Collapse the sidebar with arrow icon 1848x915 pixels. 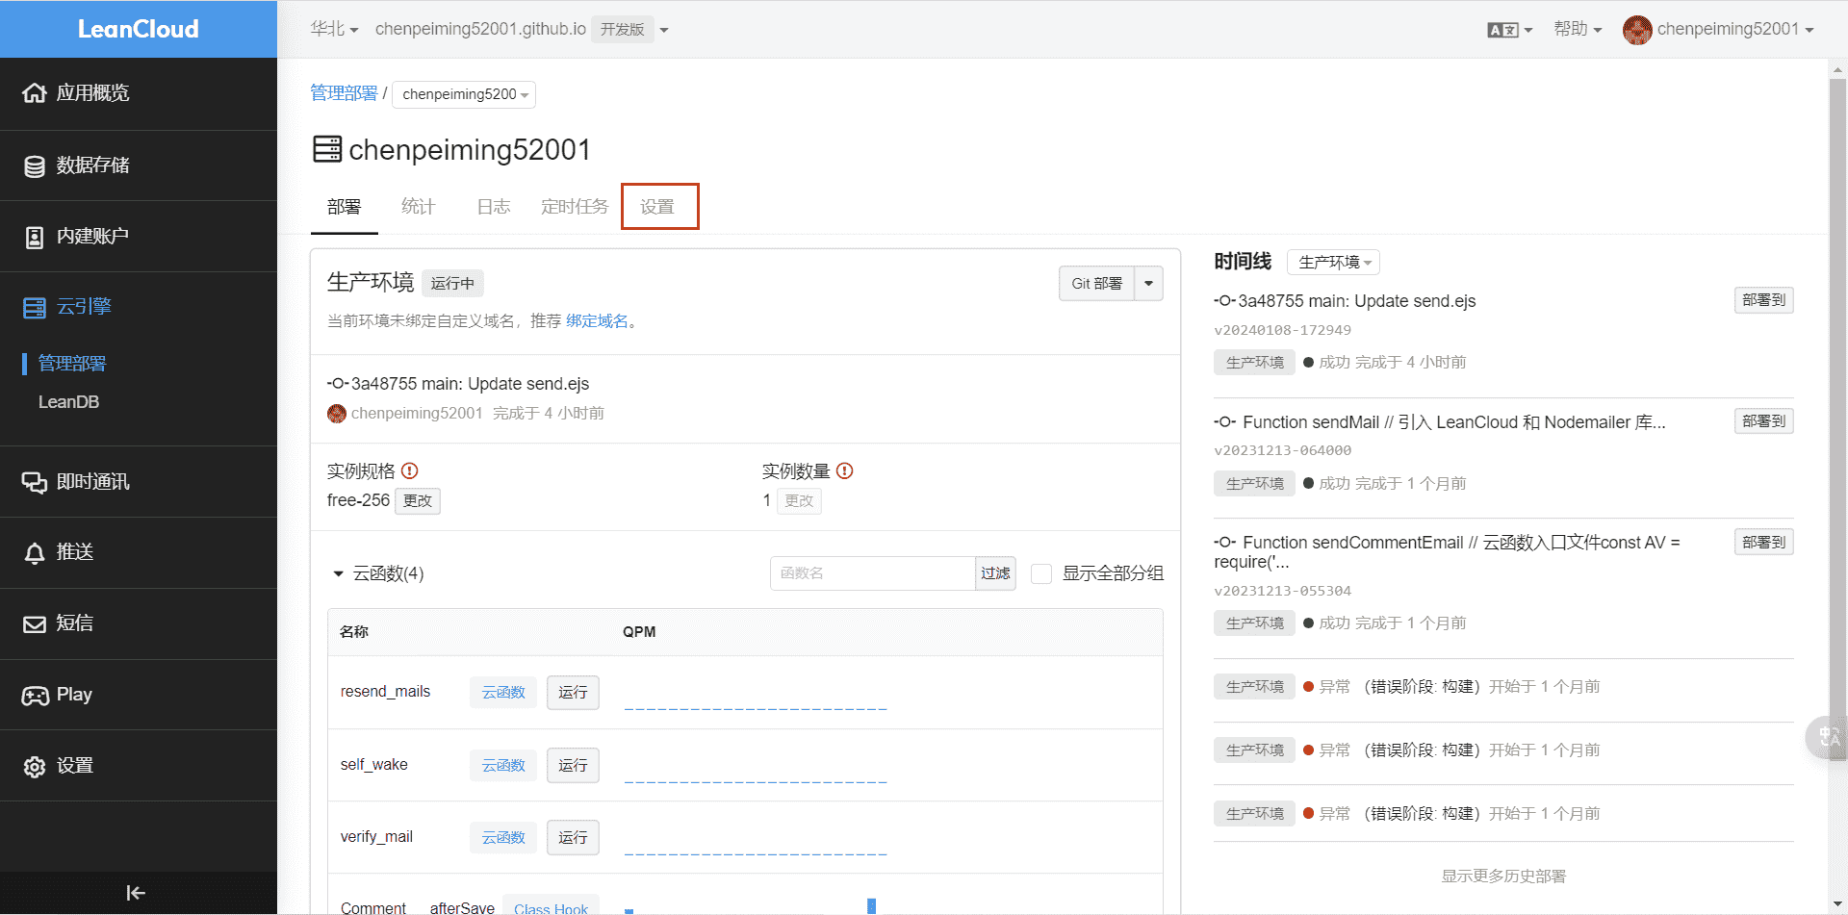[136, 893]
